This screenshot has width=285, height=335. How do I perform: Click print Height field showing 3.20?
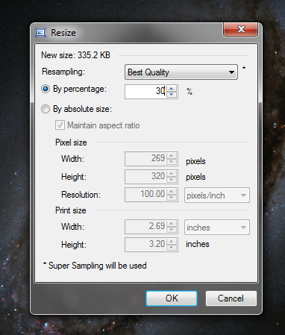(x=145, y=245)
